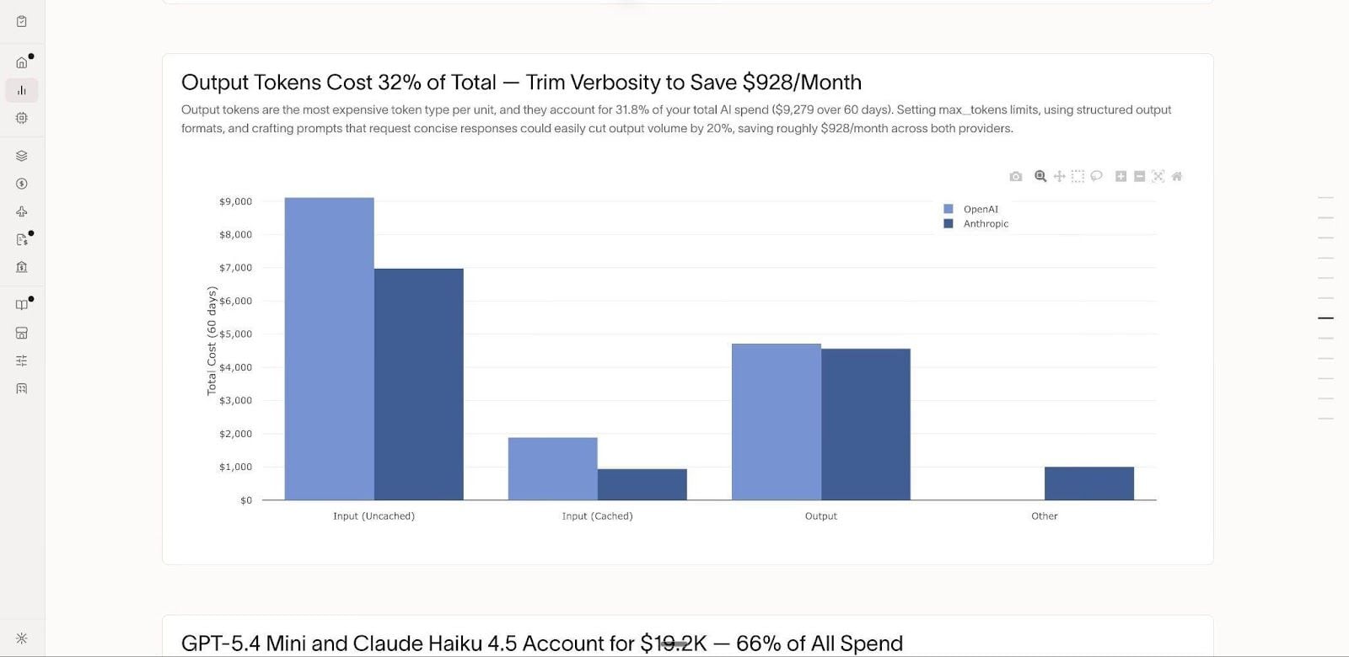Autoscale the chart axes
The height and width of the screenshot is (657, 1349).
pyautogui.click(x=1158, y=176)
